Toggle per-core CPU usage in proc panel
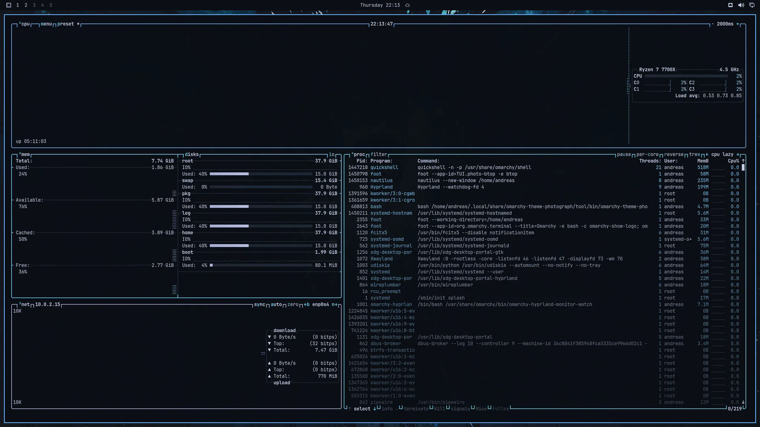 point(648,155)
